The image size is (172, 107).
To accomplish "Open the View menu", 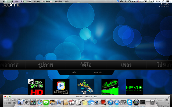I will (29, 1).
